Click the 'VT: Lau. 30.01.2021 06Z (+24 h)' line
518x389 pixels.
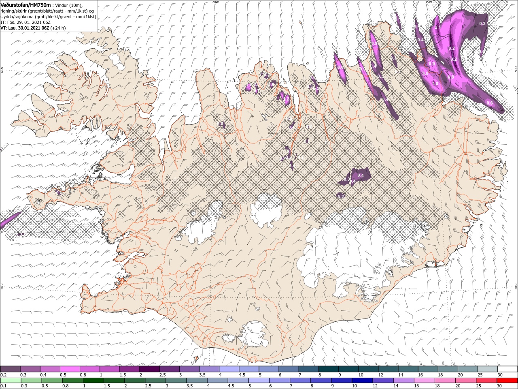tap(33, 28)
